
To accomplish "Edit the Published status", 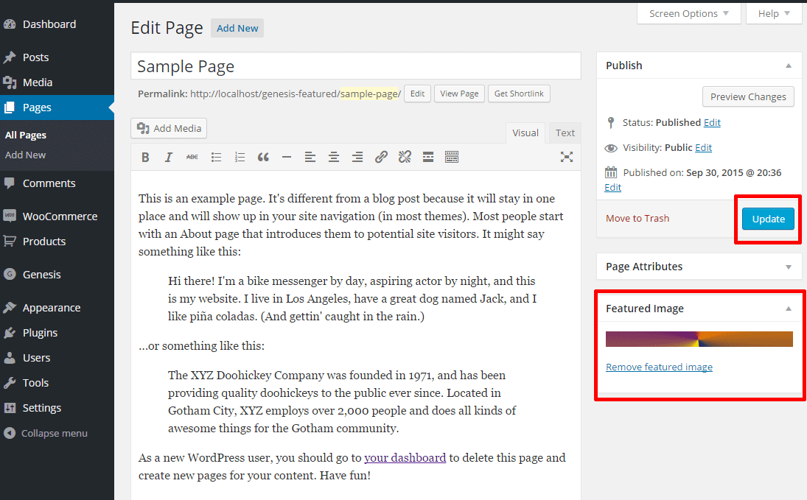I will 712,122.
